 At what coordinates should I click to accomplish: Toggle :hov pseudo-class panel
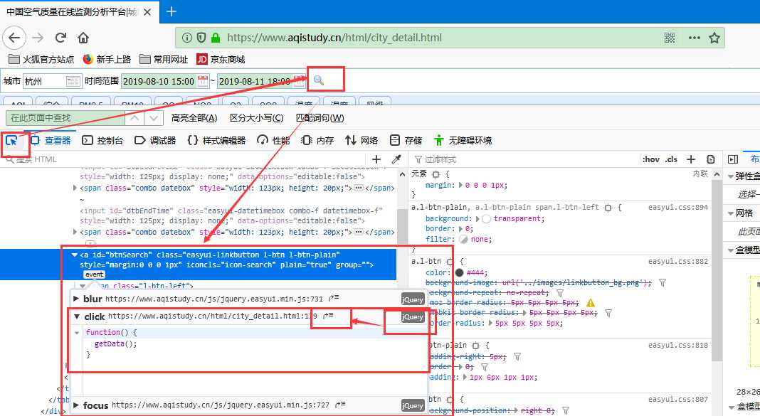pos(650,159)
